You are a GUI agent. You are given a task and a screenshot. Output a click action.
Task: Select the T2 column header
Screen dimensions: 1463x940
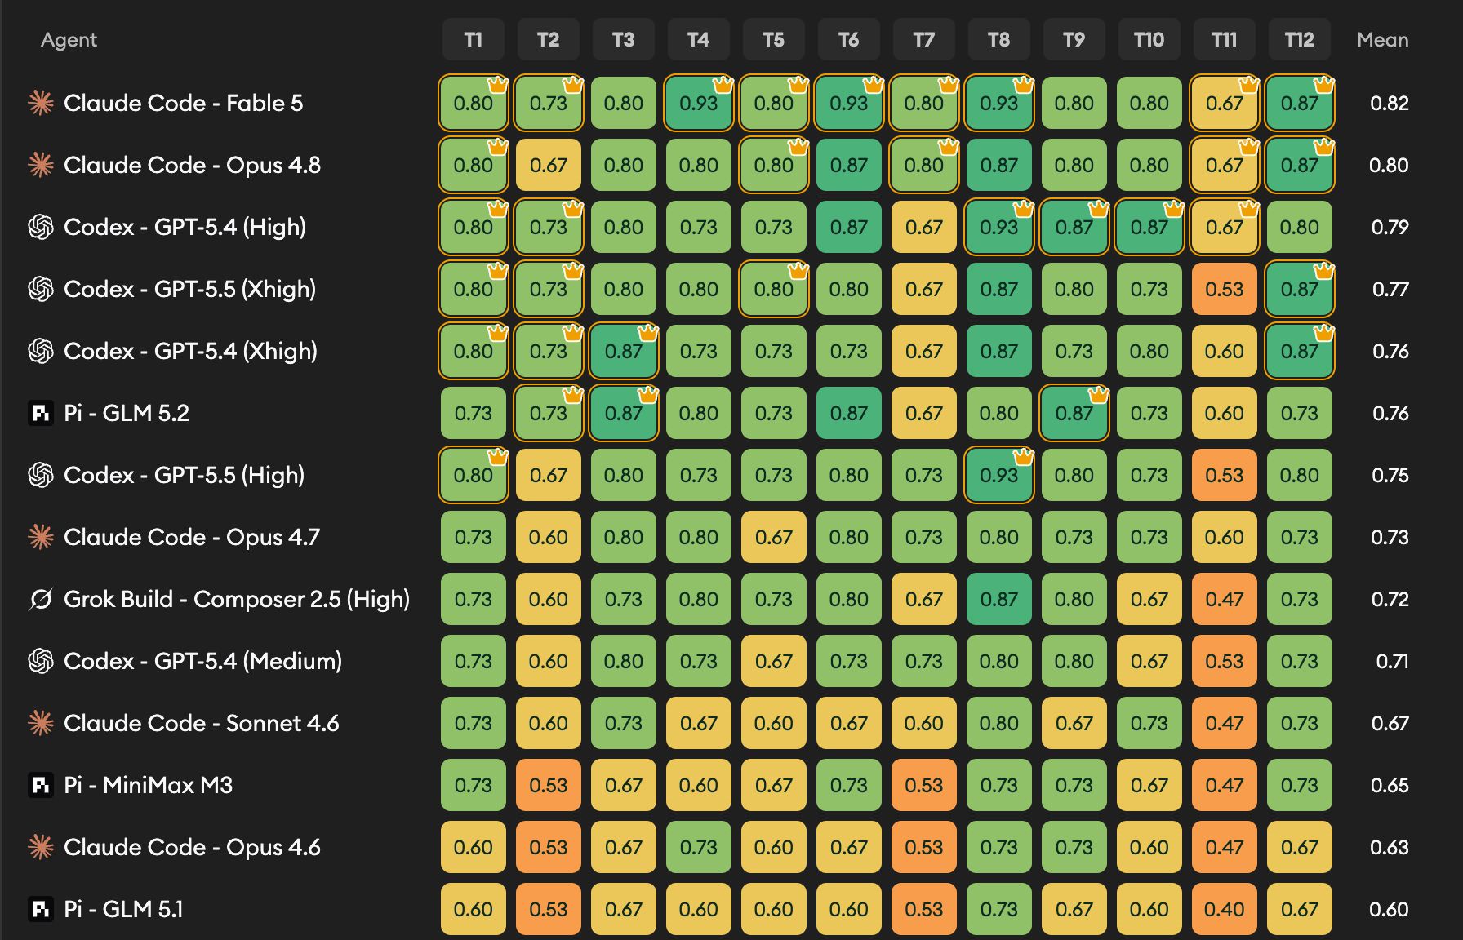549,39
